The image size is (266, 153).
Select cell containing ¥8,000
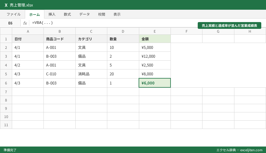pos(155,74)
